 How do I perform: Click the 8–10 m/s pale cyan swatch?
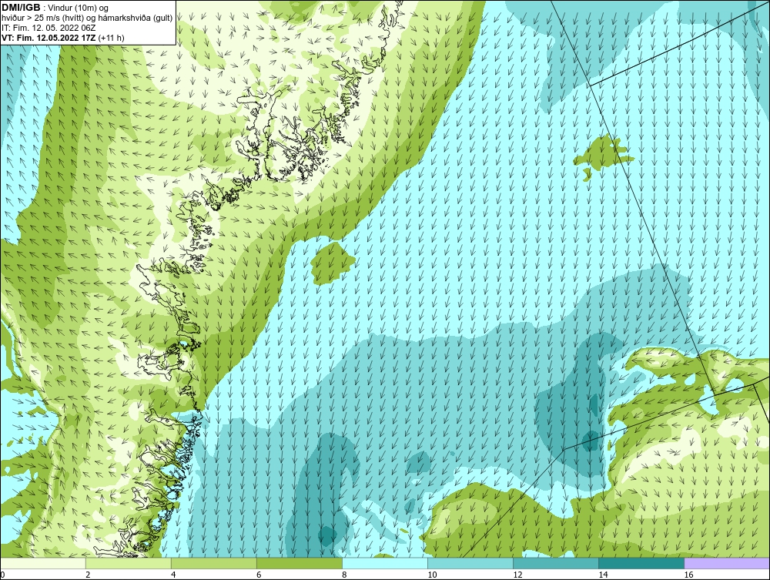[385, 563]
